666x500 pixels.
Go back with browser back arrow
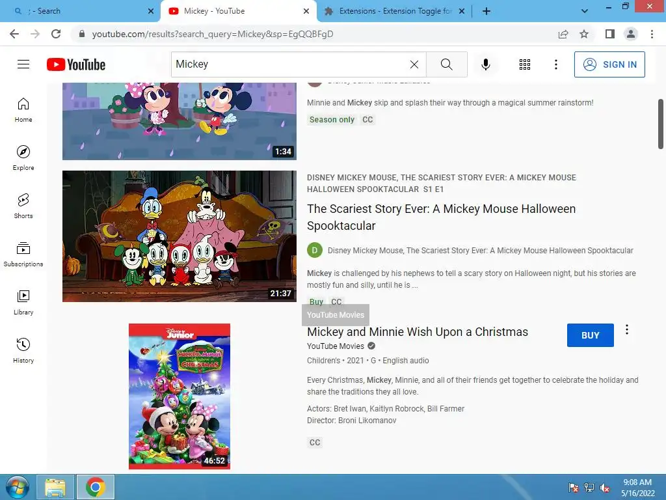pos(14,34)
